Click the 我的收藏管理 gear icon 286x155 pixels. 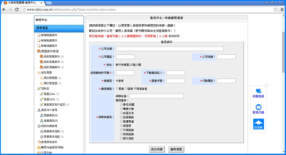39,126
